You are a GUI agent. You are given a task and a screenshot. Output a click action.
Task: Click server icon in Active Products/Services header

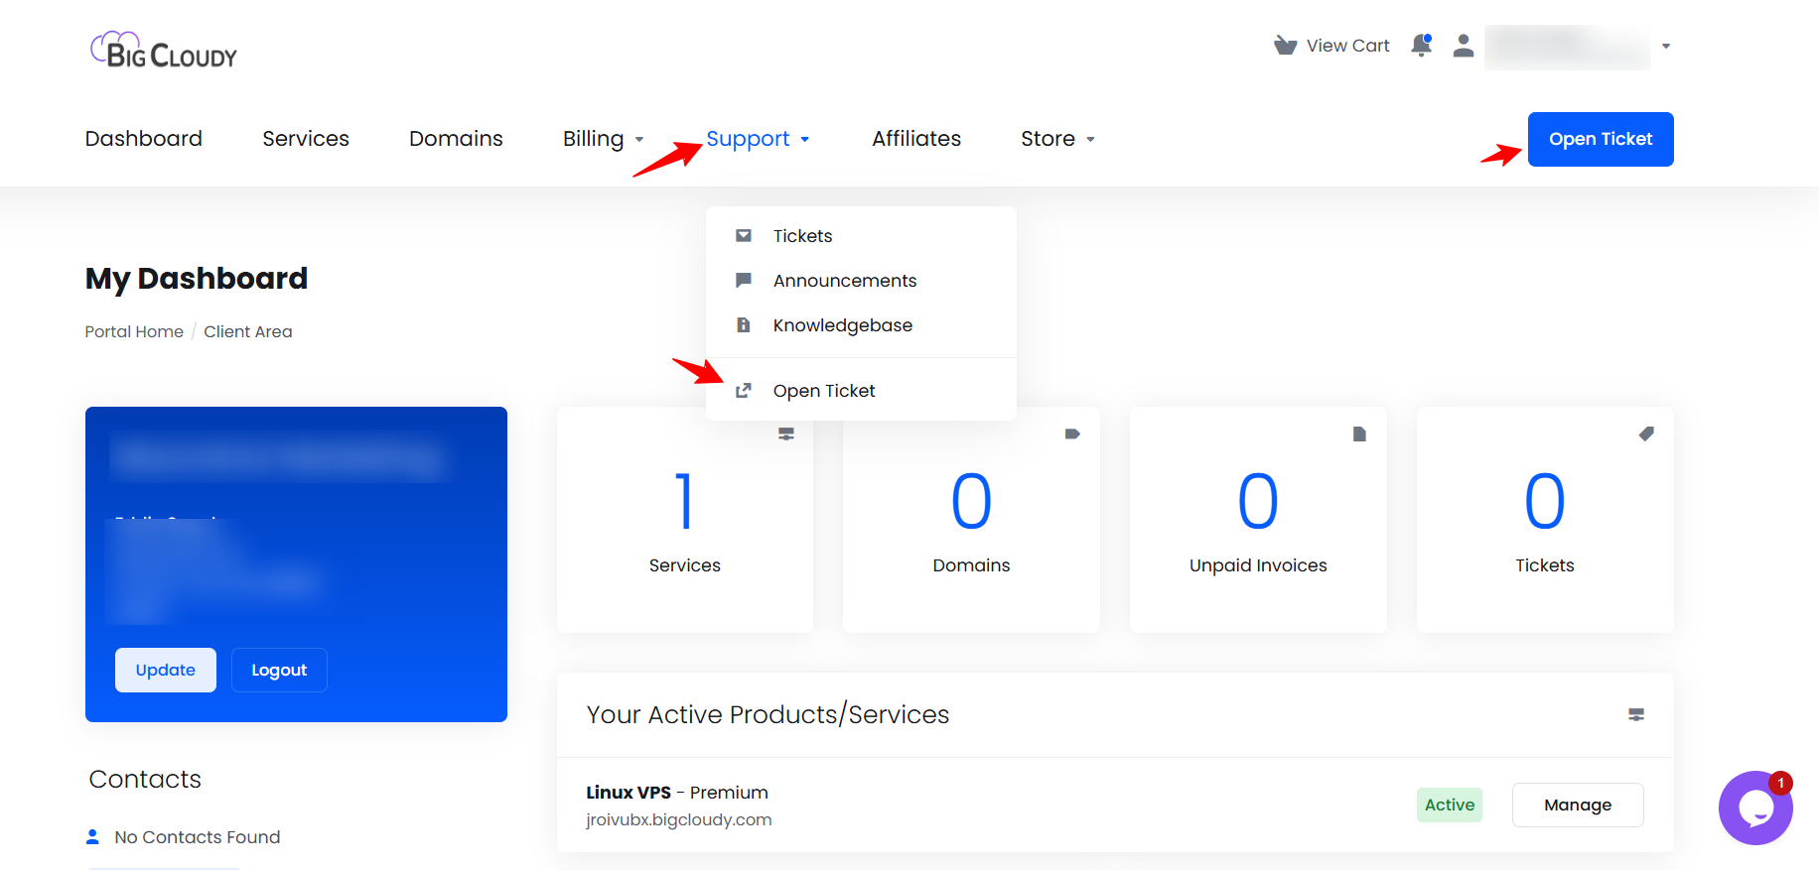(x=1636, y=714)
